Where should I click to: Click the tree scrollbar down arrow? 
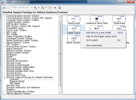(59, 93)
